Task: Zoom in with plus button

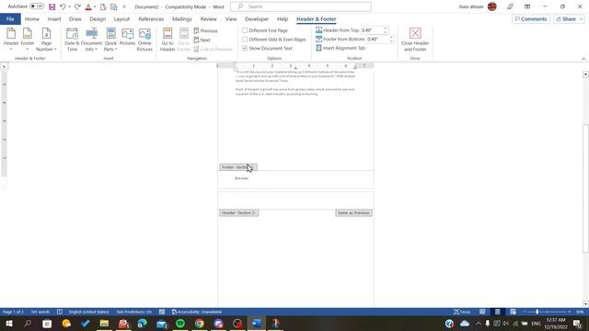Action: (x=570, y=312)
